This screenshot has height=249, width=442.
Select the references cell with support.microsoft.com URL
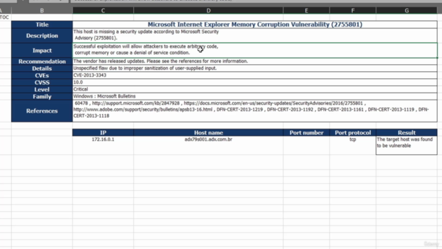click(x=255, y=110)
